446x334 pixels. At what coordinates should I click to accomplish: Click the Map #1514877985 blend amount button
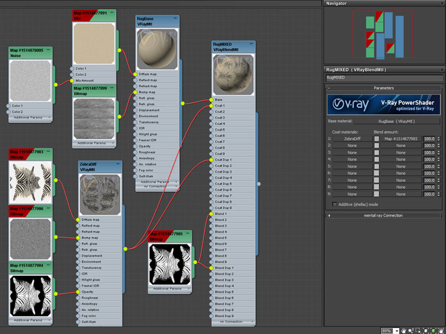[x=401, y=139]
